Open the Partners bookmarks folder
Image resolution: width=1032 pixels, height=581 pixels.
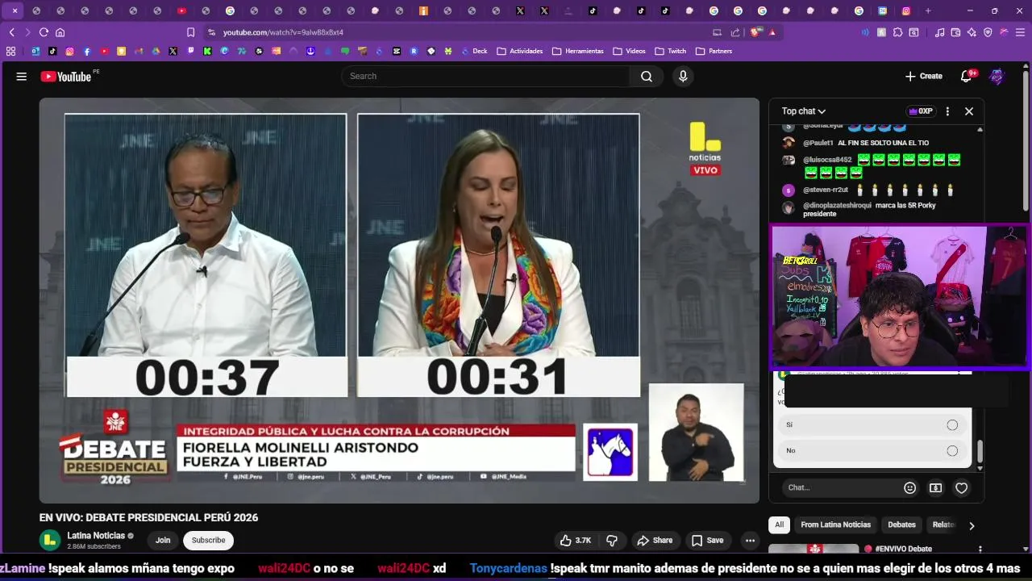click(714, 51)
